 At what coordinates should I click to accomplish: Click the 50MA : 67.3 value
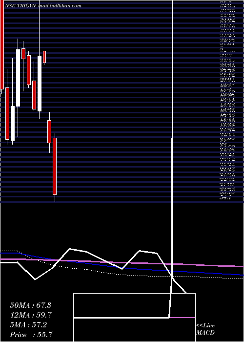(x=30, y=305)
